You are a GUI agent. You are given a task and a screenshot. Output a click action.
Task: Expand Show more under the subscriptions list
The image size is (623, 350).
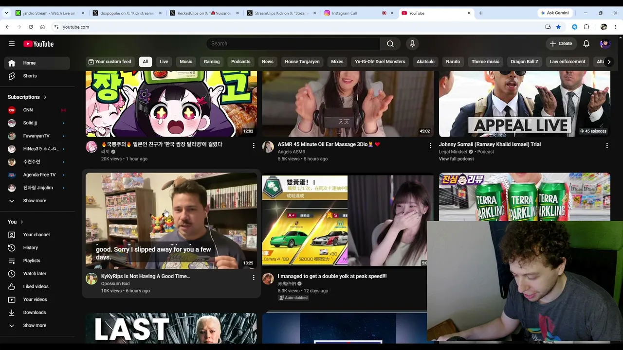click(x=37, y=201)
